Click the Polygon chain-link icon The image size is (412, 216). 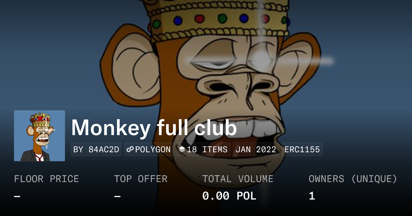pyautogui.click(x=130, y=149)
